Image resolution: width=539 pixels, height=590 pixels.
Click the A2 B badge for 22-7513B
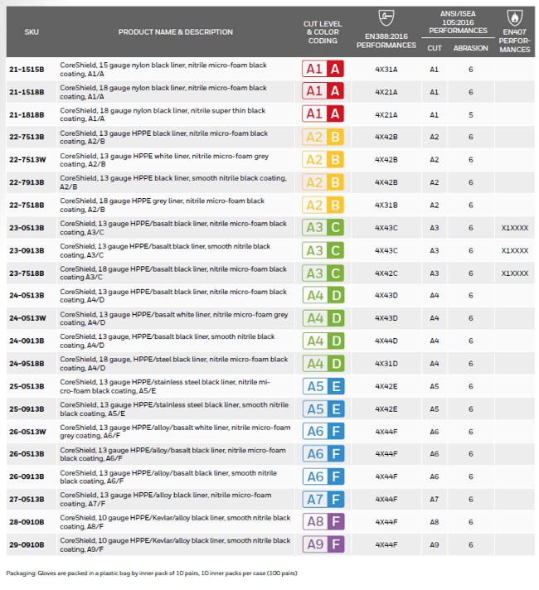(x=323, y=137)
